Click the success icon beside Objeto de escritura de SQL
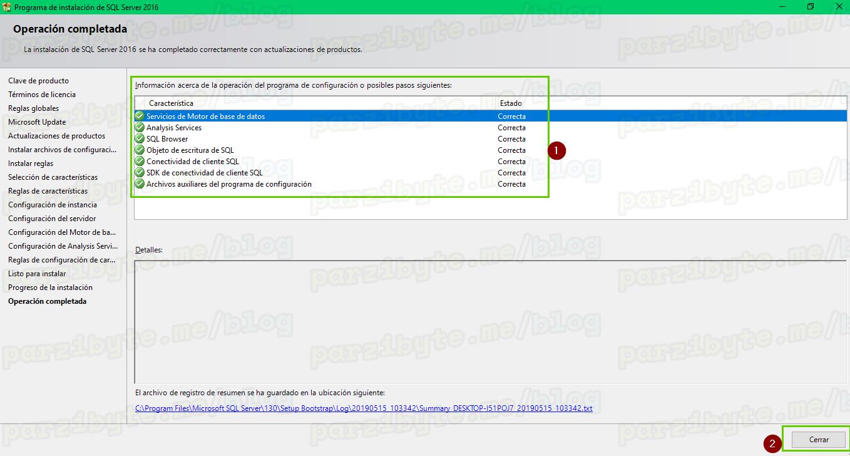 click(x=139, y=150)
